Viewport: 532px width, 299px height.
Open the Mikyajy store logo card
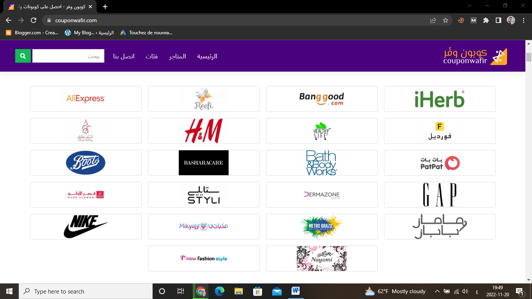204,227
